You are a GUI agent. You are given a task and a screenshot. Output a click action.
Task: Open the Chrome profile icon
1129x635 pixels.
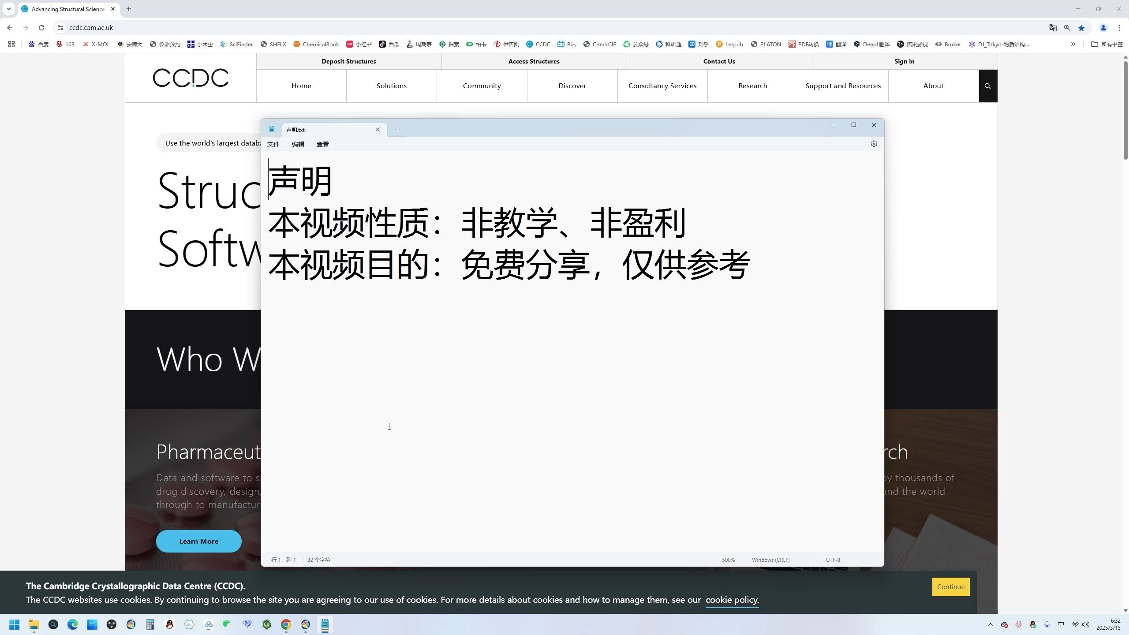click(x=1103, y=28)
